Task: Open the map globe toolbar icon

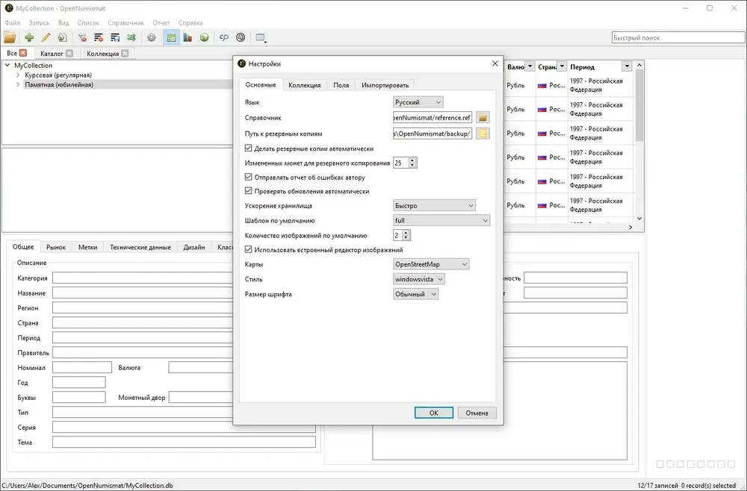Action: pos(205,37)
